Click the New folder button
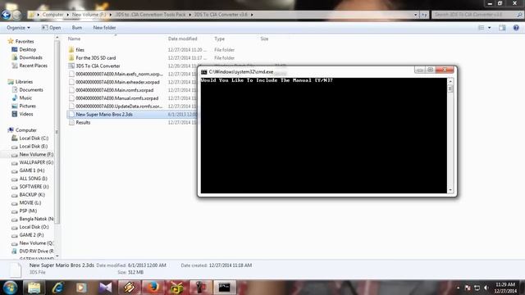The width and height of the screenshot is (525, 295). pos(104,28)
